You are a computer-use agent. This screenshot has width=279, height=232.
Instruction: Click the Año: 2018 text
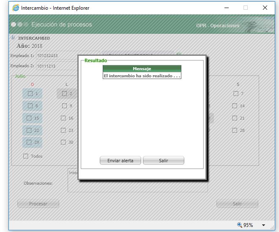point(29,46)
